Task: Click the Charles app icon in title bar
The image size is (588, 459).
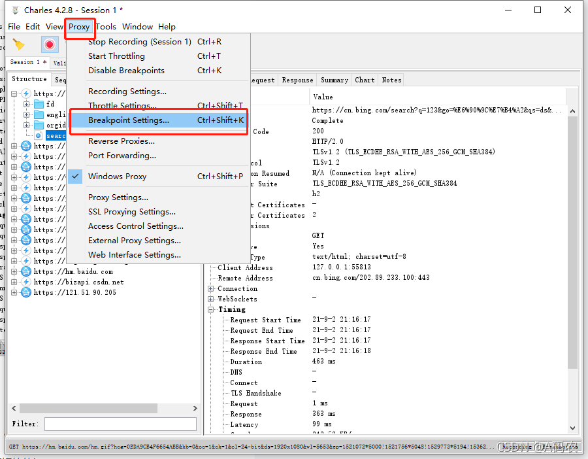Action: point(15,10)
